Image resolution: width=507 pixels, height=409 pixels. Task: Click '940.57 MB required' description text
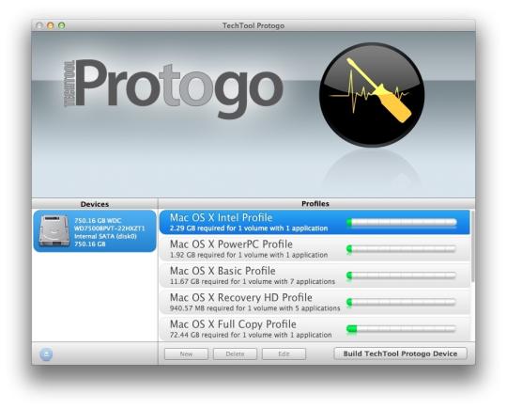pyautogui.click(x=254, y=308)
